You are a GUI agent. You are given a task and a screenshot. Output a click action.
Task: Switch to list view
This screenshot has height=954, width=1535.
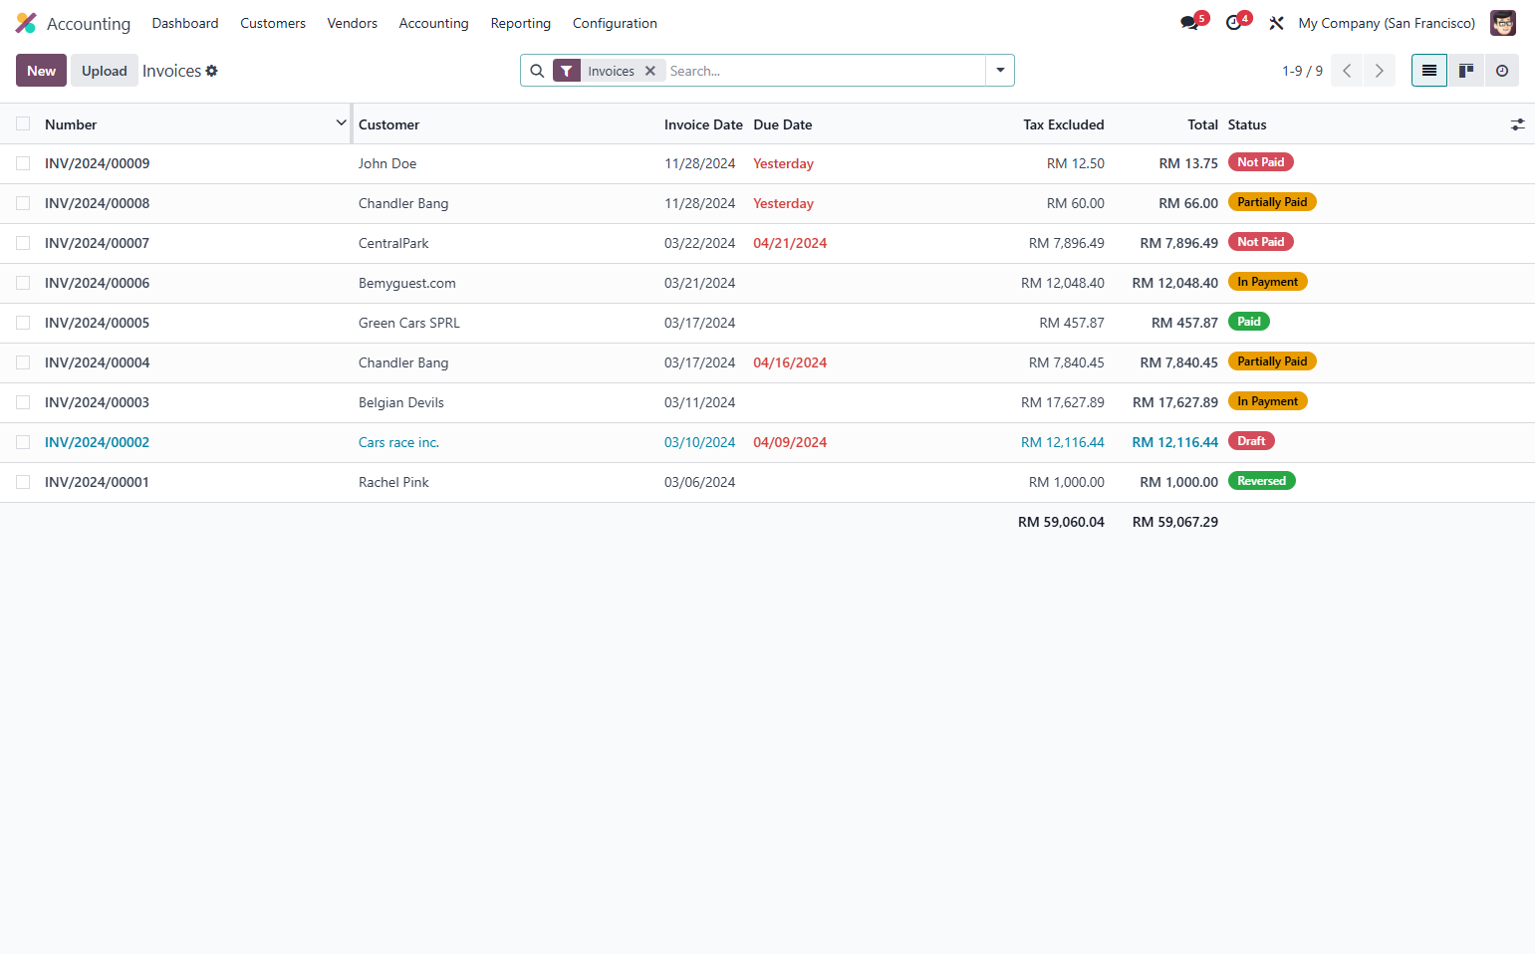click(1428, 71)
